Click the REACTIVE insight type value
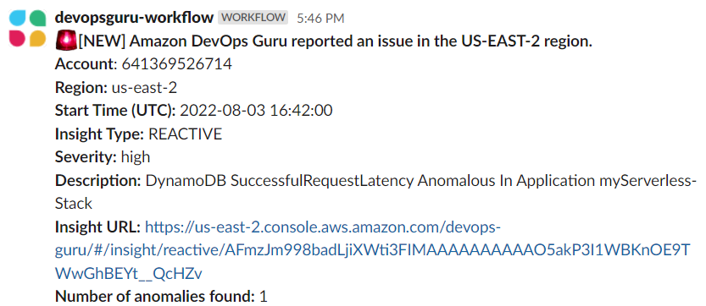Viewport: 706px width, 306px height. [x=185, y=134]
